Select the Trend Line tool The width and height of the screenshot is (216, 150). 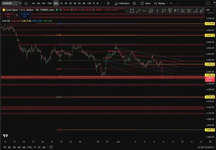[138, 11]
